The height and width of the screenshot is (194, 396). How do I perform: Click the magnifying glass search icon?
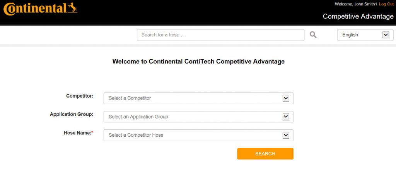pyautogui.click(x=313, y=35)
